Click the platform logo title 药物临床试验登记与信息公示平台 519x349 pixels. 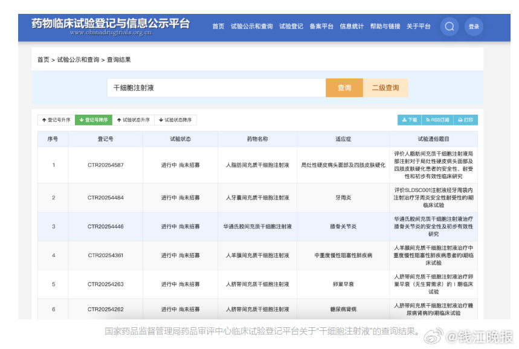[111, 24]
